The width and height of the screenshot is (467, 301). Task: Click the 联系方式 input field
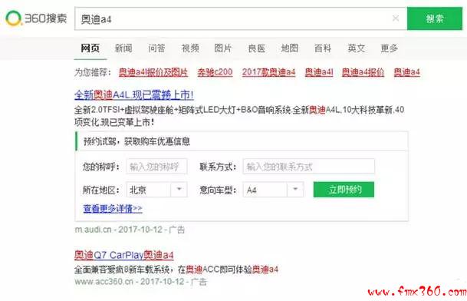coord(309,167)
